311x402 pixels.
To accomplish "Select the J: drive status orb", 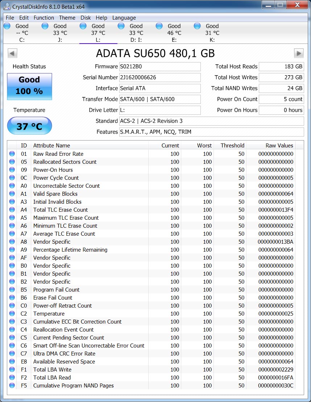I will point(45,26).
